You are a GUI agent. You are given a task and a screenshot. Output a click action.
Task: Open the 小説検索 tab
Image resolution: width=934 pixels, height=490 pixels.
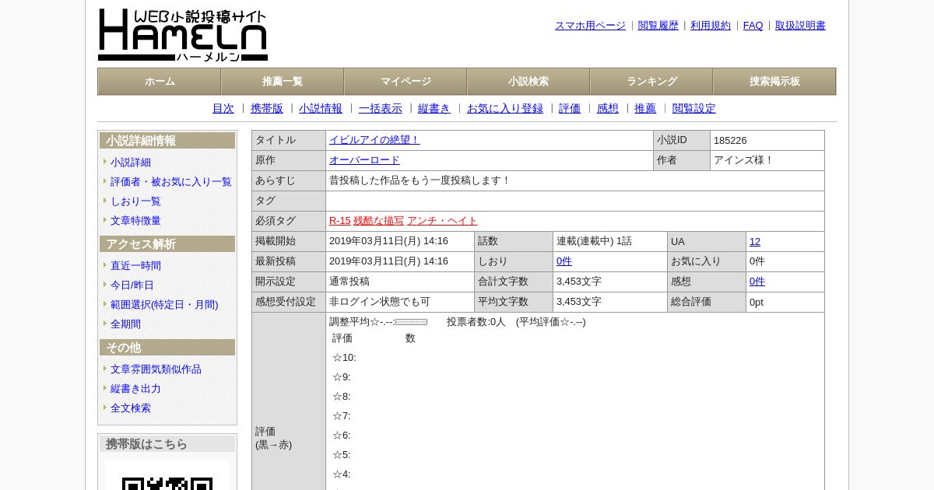[x=528, y=82]
